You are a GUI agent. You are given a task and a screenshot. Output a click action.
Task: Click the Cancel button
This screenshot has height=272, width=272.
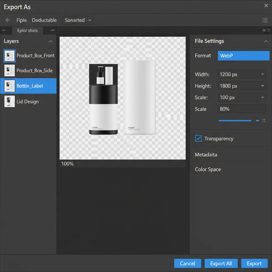coord(187,263)
